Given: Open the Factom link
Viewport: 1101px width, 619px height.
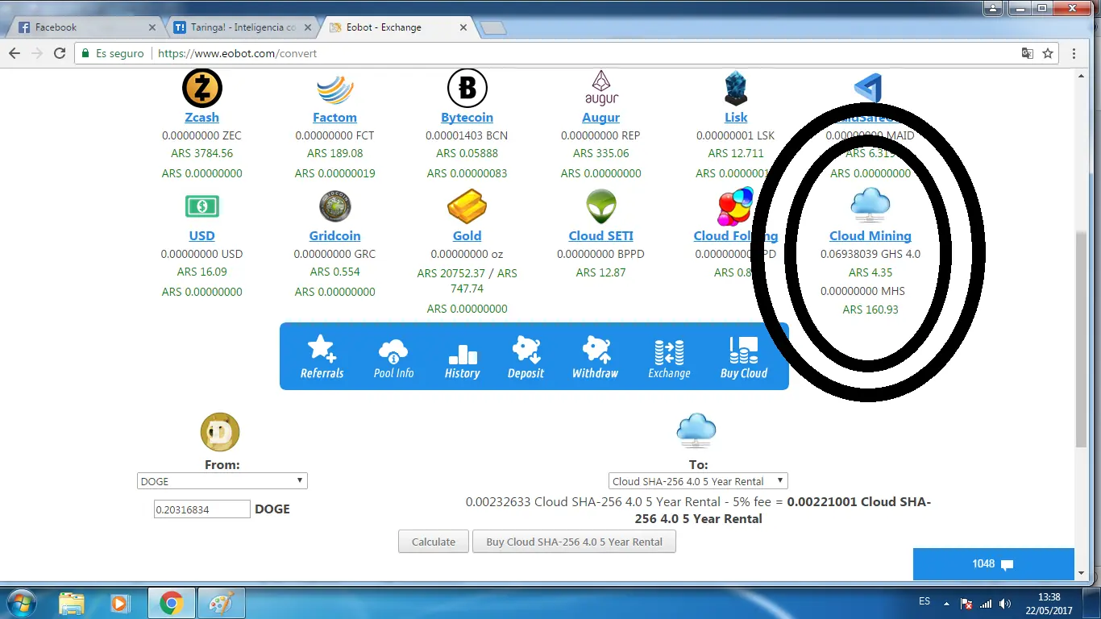Looking at the screenshot, I should (x=334, y=118).
